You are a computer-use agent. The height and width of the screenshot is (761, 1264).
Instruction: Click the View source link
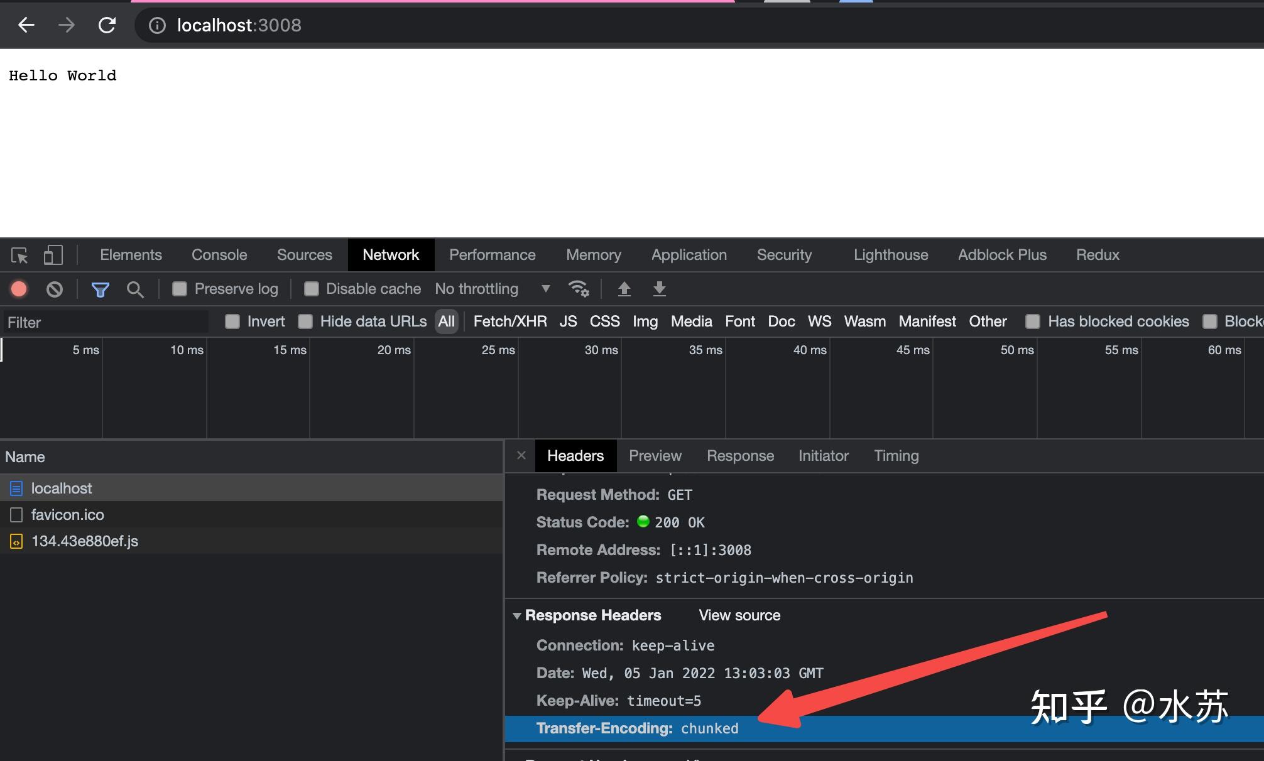coord(739,615)
